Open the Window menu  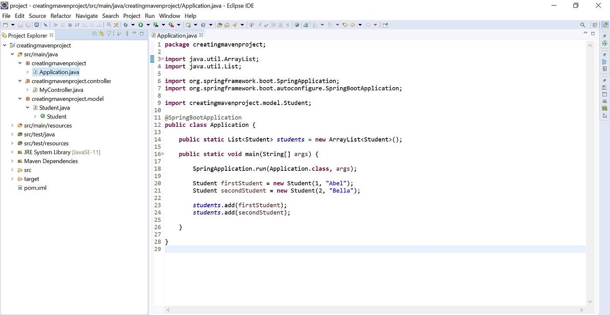click(169, 16)
